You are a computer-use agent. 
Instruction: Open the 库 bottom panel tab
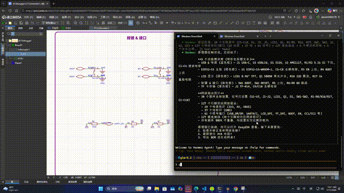(x=12, y=182)
